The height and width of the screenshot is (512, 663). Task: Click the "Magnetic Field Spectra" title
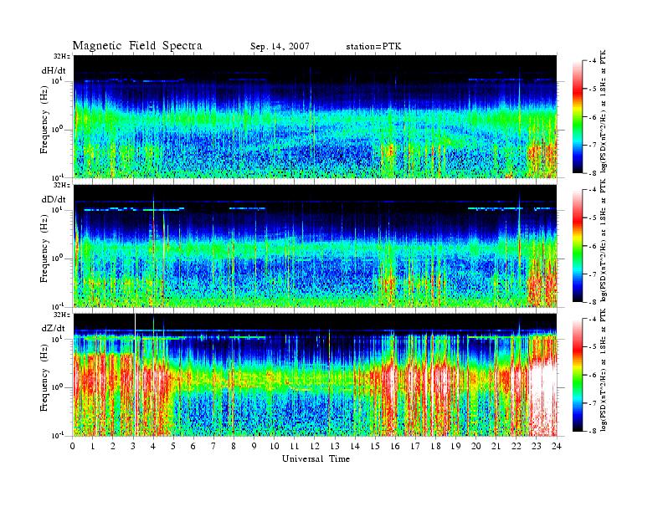137,46
